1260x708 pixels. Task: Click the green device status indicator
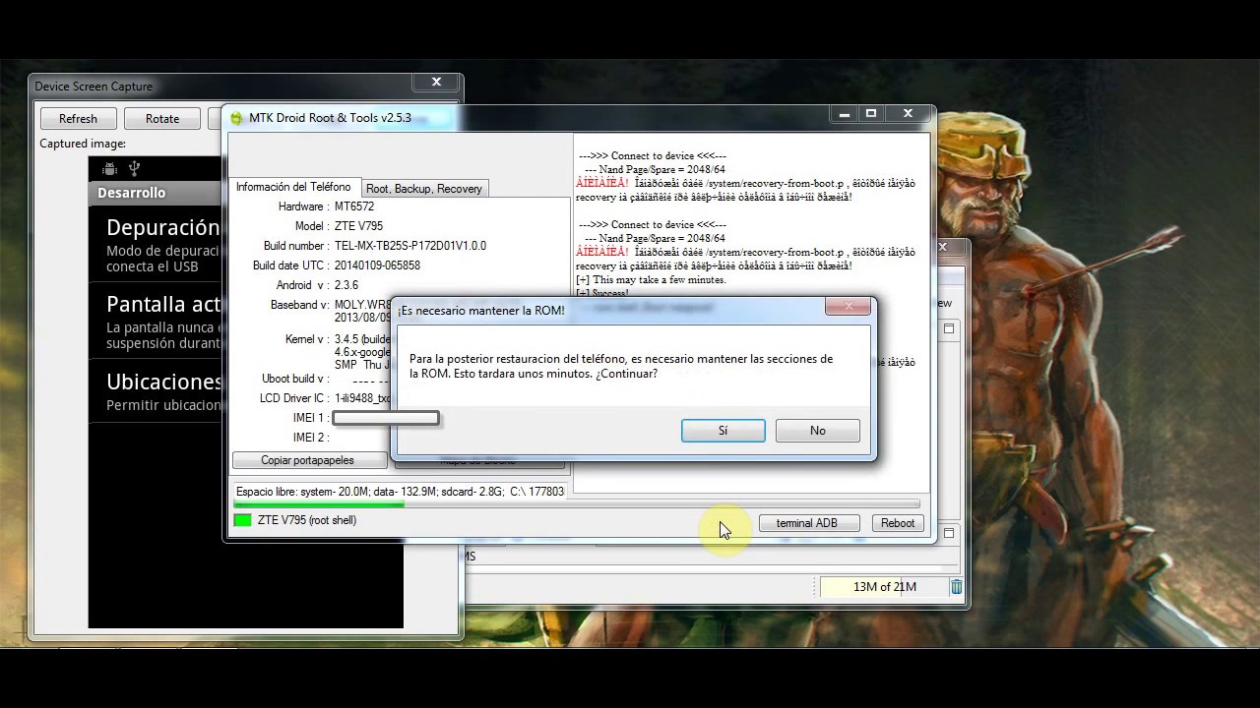[x=242, y=520]
